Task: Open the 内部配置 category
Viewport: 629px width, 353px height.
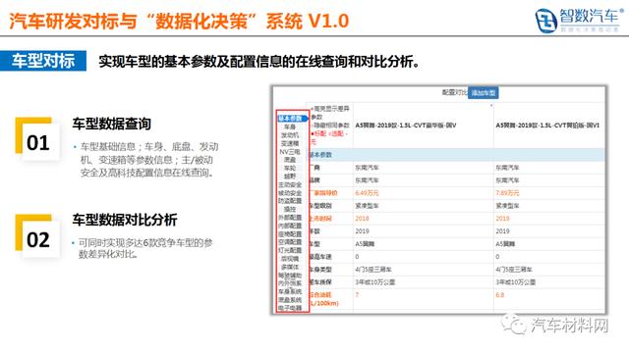Action: (x=290, y=226)
